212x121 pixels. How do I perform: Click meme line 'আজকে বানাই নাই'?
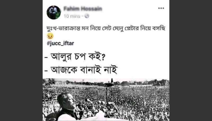pyautogui.click(x=84, y=70)
